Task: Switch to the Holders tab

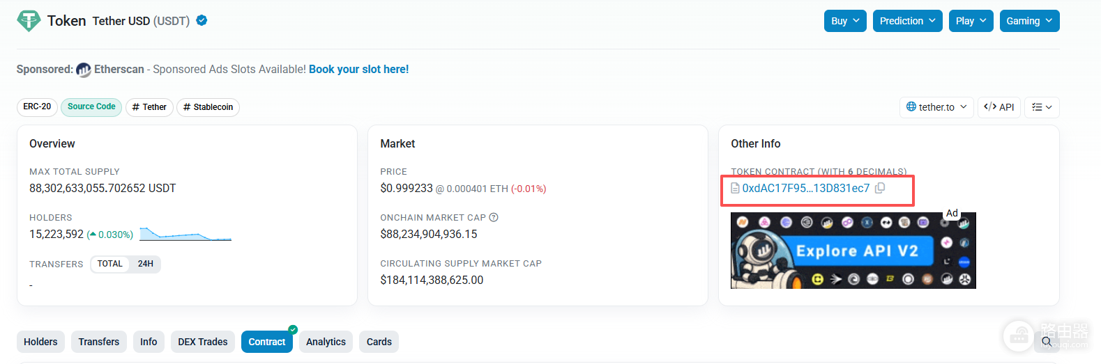Action: click(x=40, y=342)
